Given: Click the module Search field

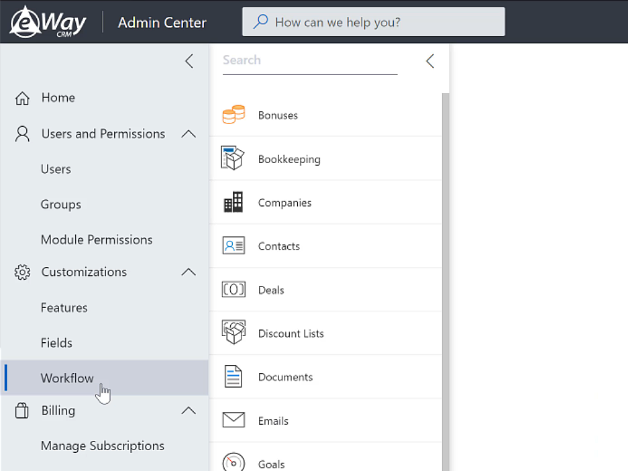Looking at the screenshot, I should coord(310,61).
